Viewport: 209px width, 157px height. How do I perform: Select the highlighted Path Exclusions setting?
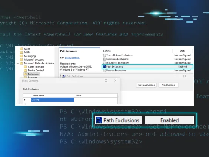[147, 66]
